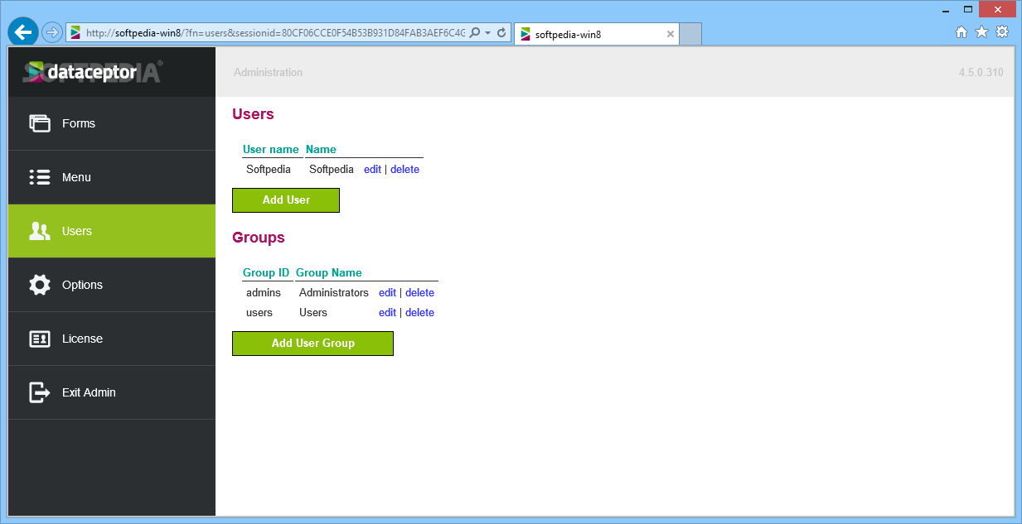Click the Add User Group button
This screenshot has height=524, width=1022.
tap(312, 344)
